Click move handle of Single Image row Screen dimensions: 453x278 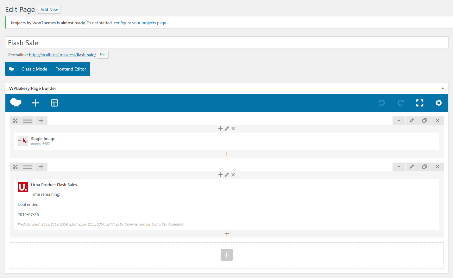tap(15, 120)
